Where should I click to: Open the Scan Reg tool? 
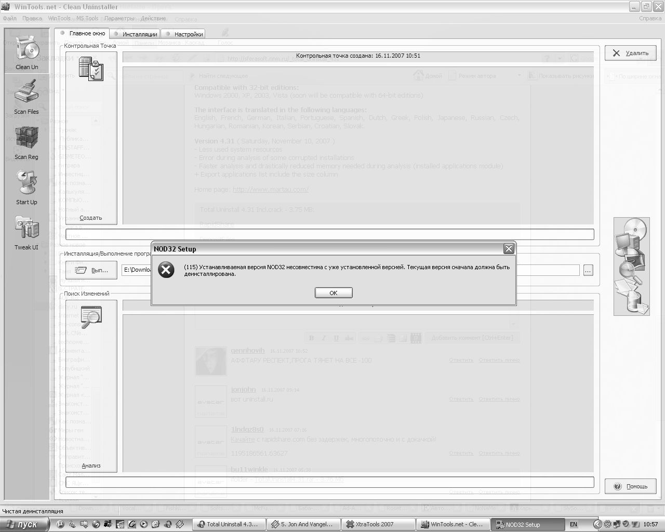point(26,142)
